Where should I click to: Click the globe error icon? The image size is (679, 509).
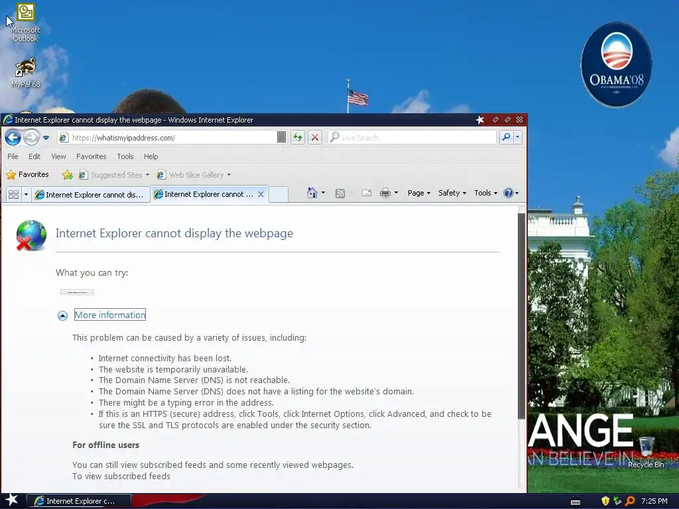31,235
